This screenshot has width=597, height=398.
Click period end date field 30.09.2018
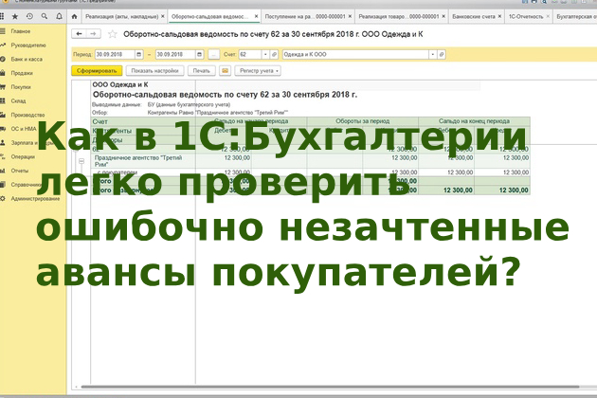[x=175, y=54]
